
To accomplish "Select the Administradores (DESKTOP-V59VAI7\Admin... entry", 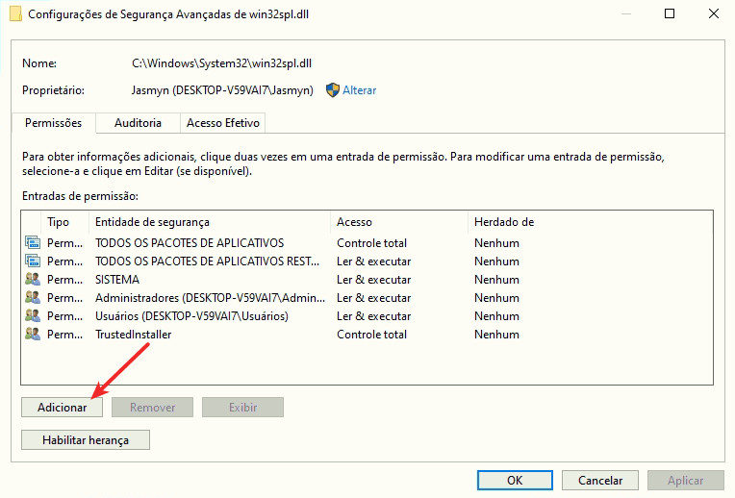I will 367,297.
